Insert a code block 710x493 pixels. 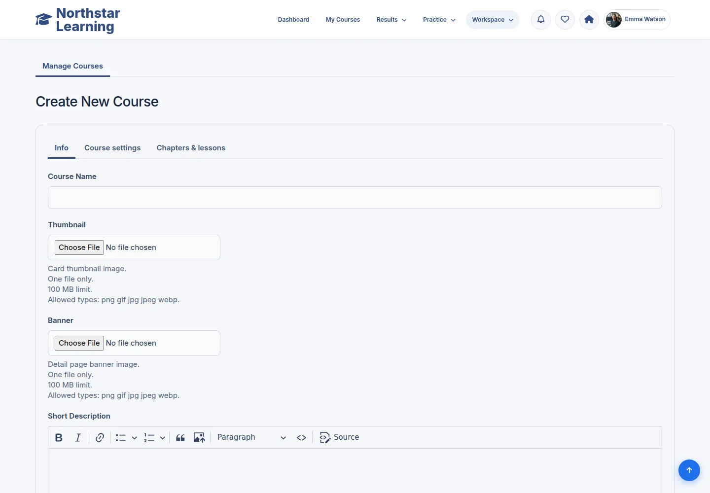tap(301, 437)
